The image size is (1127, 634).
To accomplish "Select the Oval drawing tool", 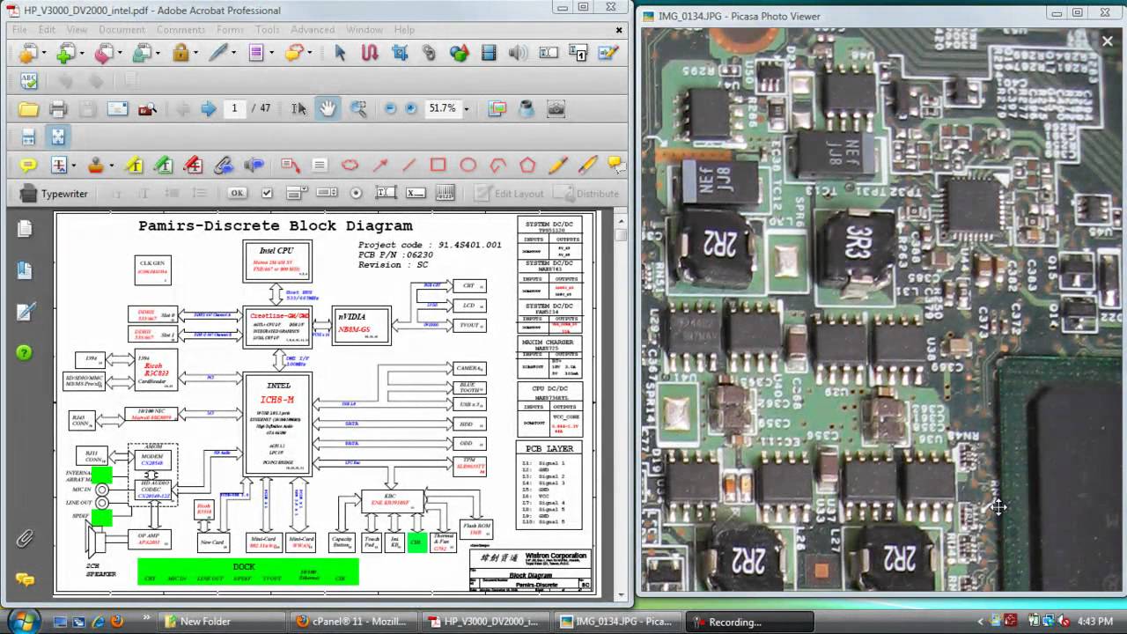I will (468, 166).
